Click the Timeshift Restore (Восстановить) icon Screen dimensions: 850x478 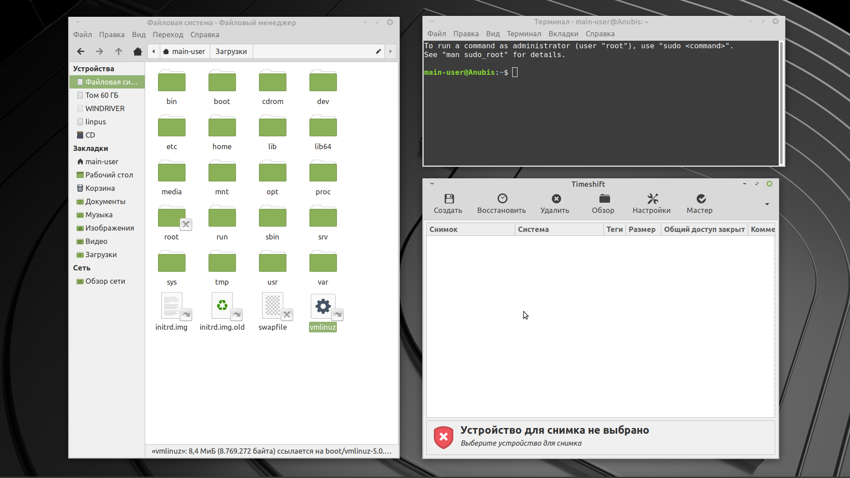coord(502,199)
